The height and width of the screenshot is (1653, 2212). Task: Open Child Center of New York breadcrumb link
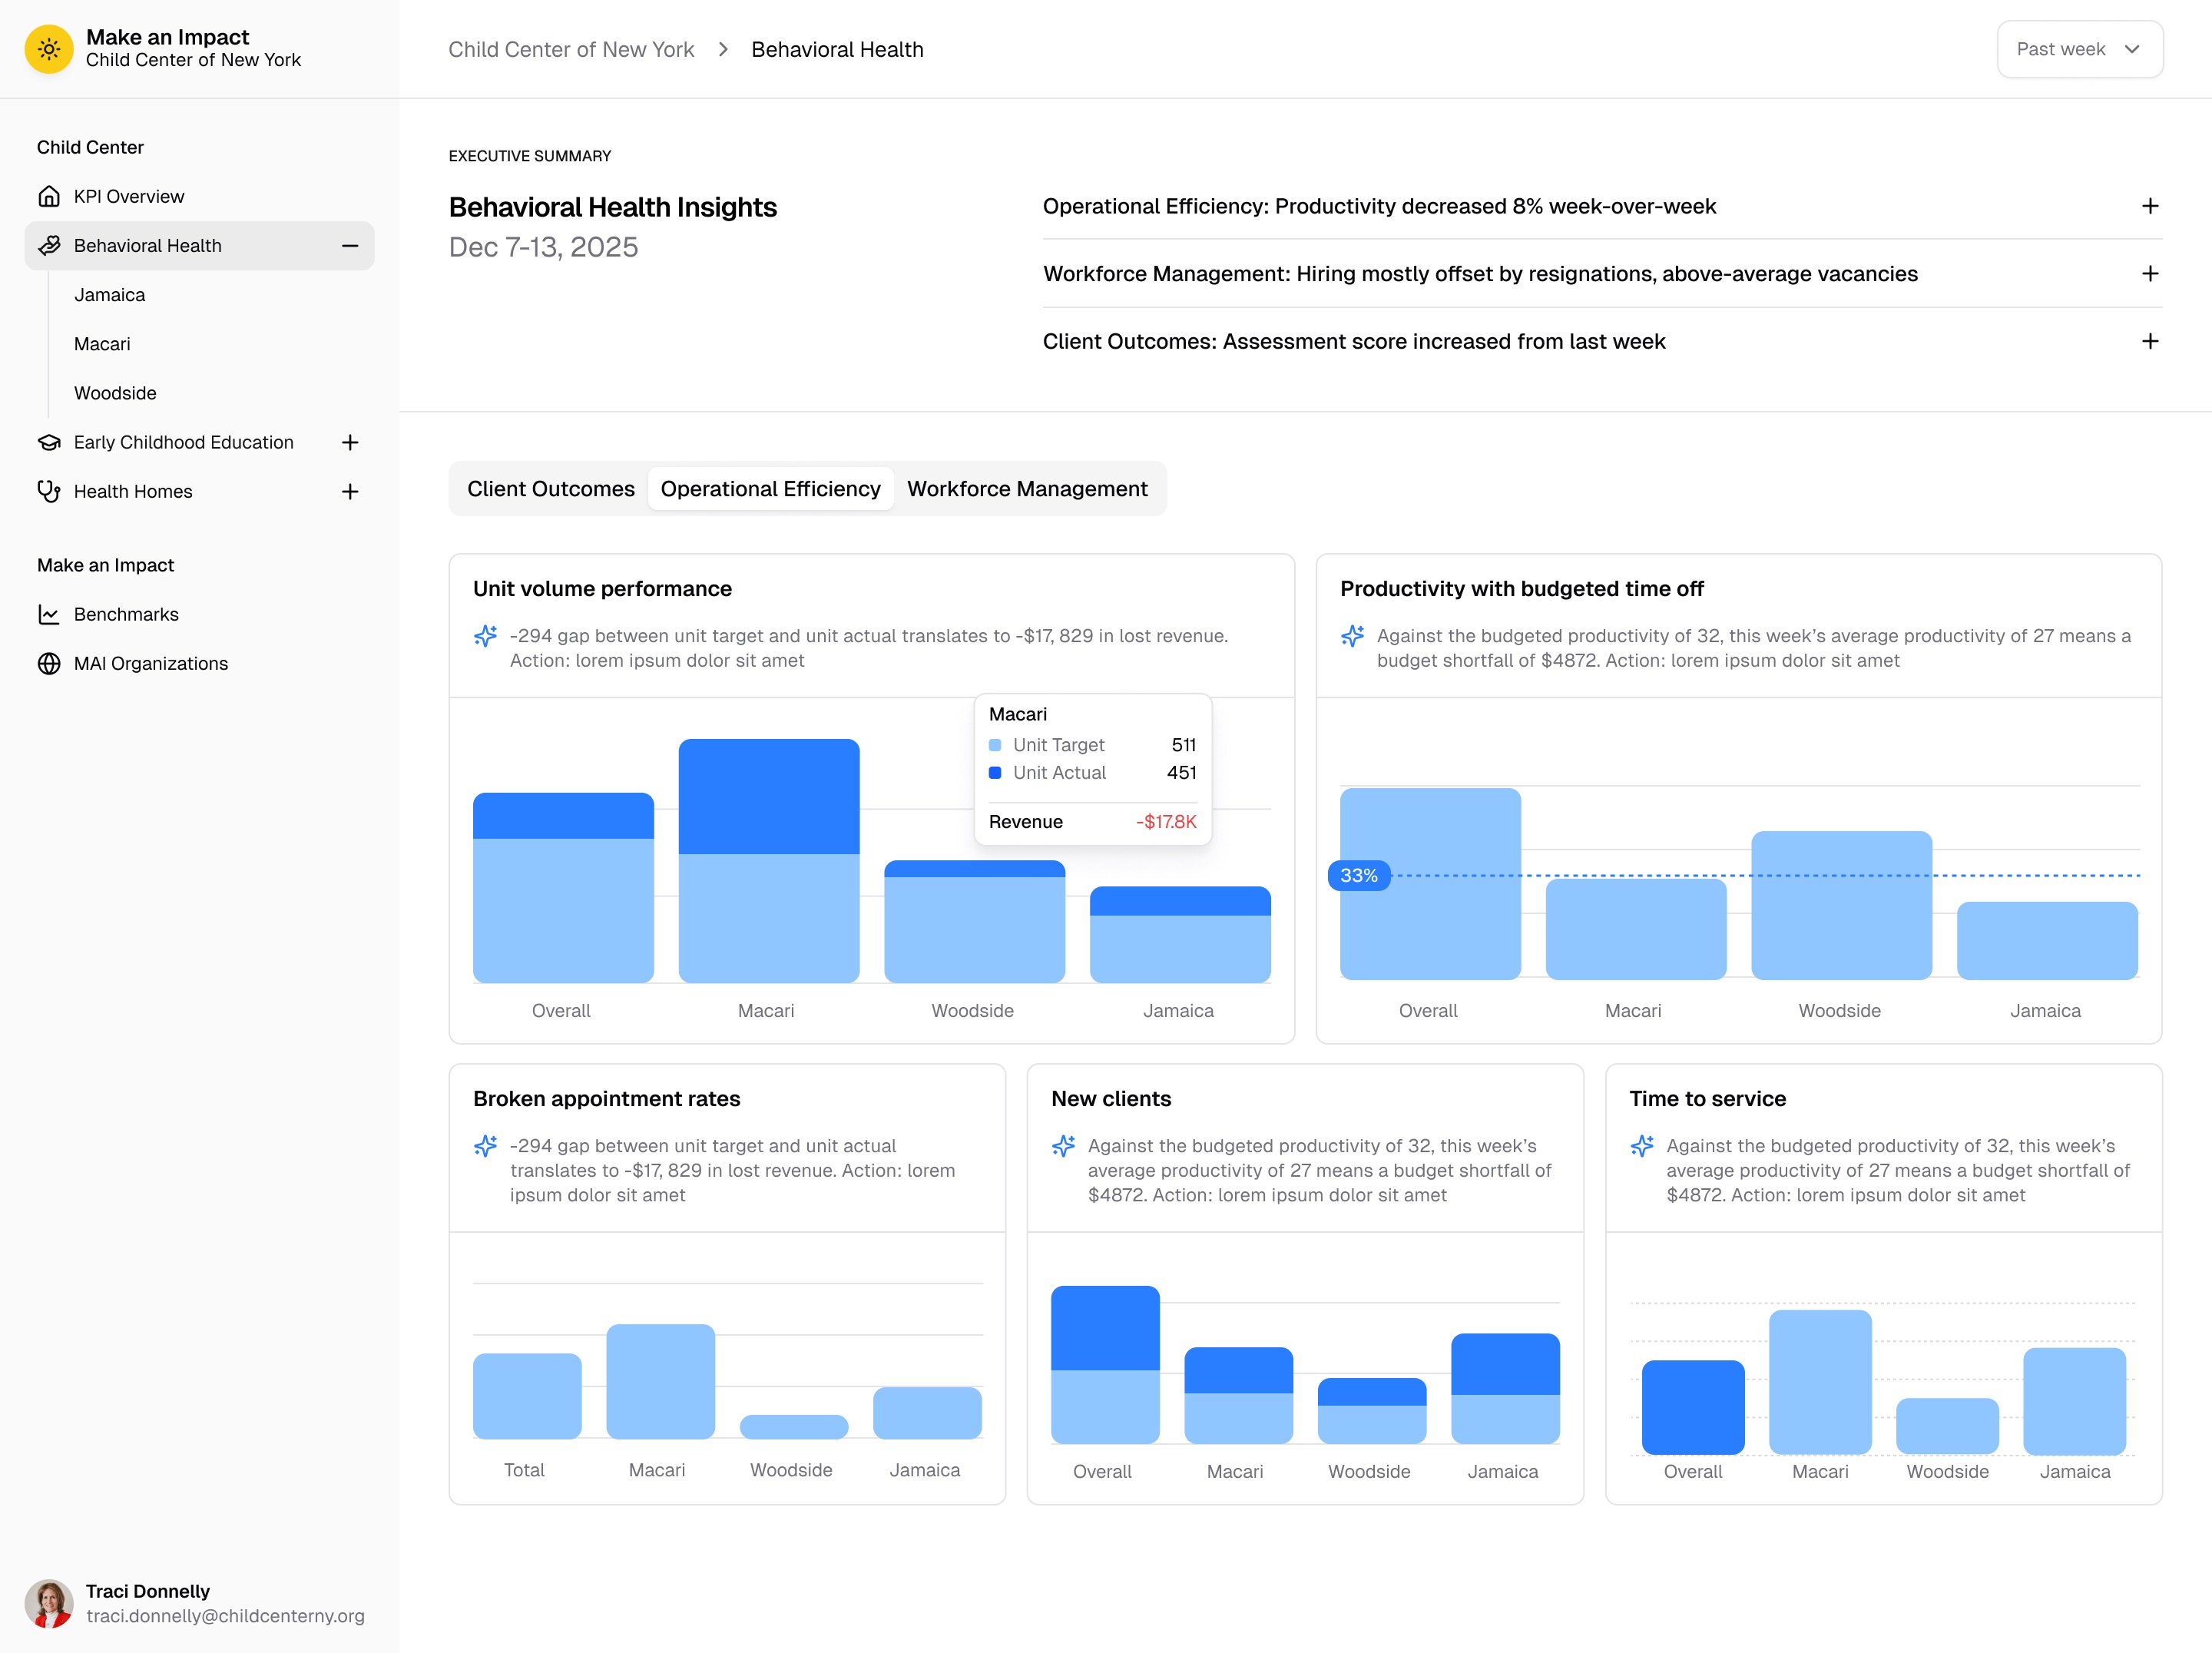[x=571, y=48]
